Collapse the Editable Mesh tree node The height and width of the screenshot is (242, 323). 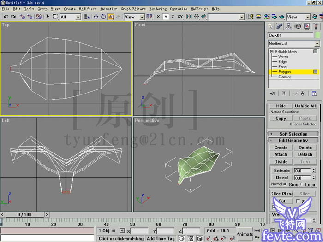(271, 52)
